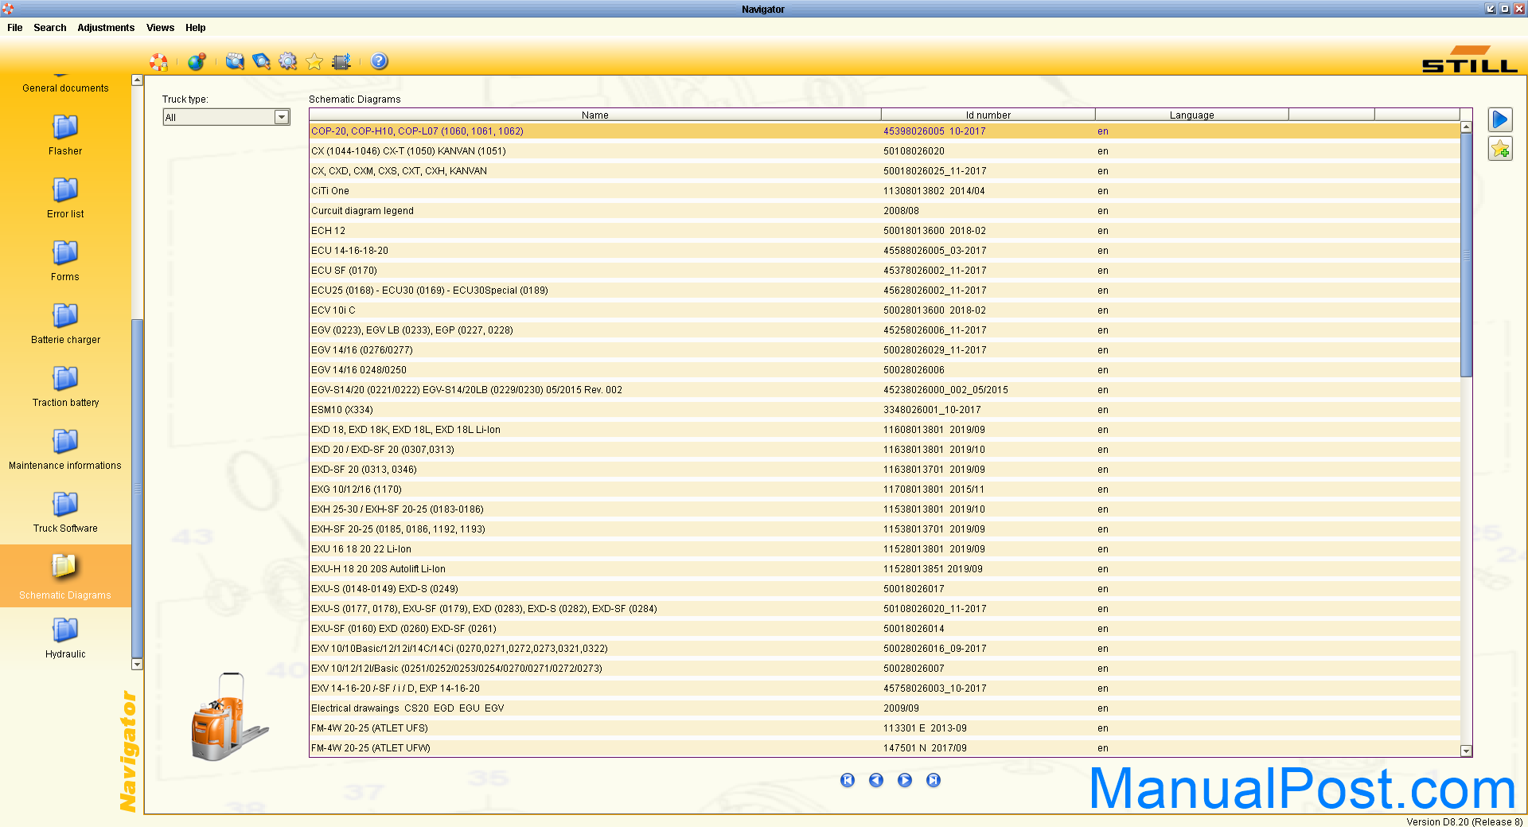Select the ECH 12 row
The width and height of the screenshot is (1528, 827).
click(885, 231)
